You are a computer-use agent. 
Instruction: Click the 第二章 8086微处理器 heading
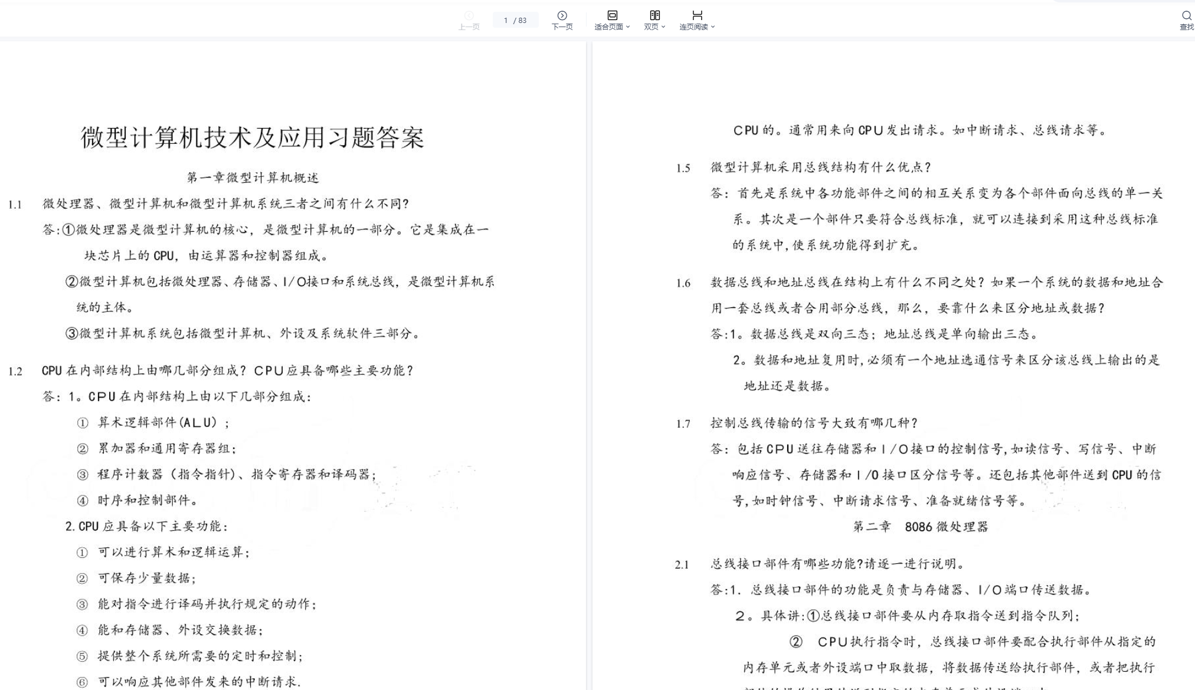point(920,527)
